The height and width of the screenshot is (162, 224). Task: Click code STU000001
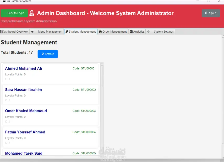(84, 69)
